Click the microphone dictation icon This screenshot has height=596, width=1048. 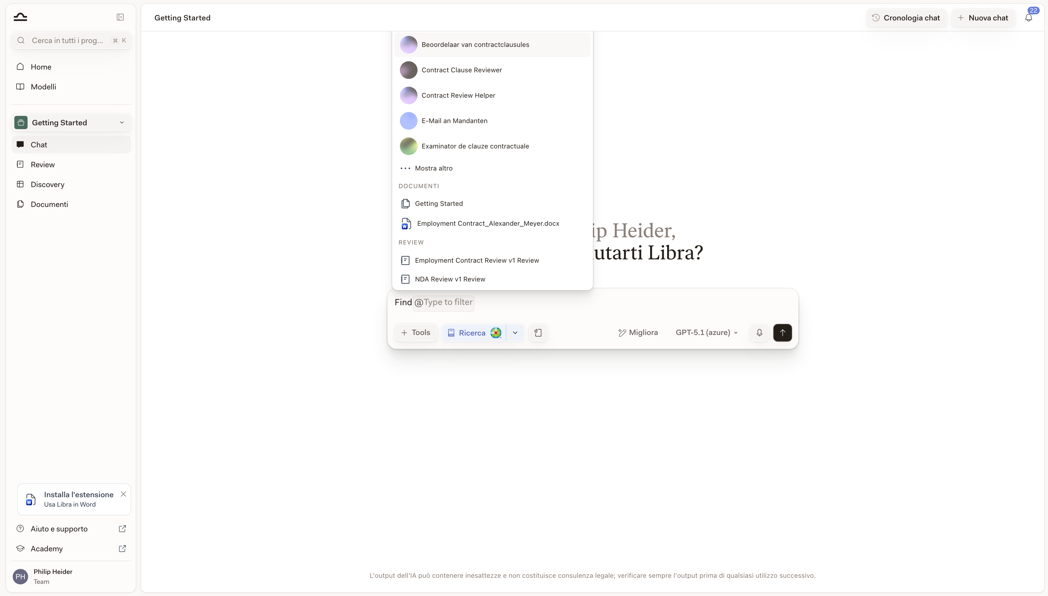759,332
